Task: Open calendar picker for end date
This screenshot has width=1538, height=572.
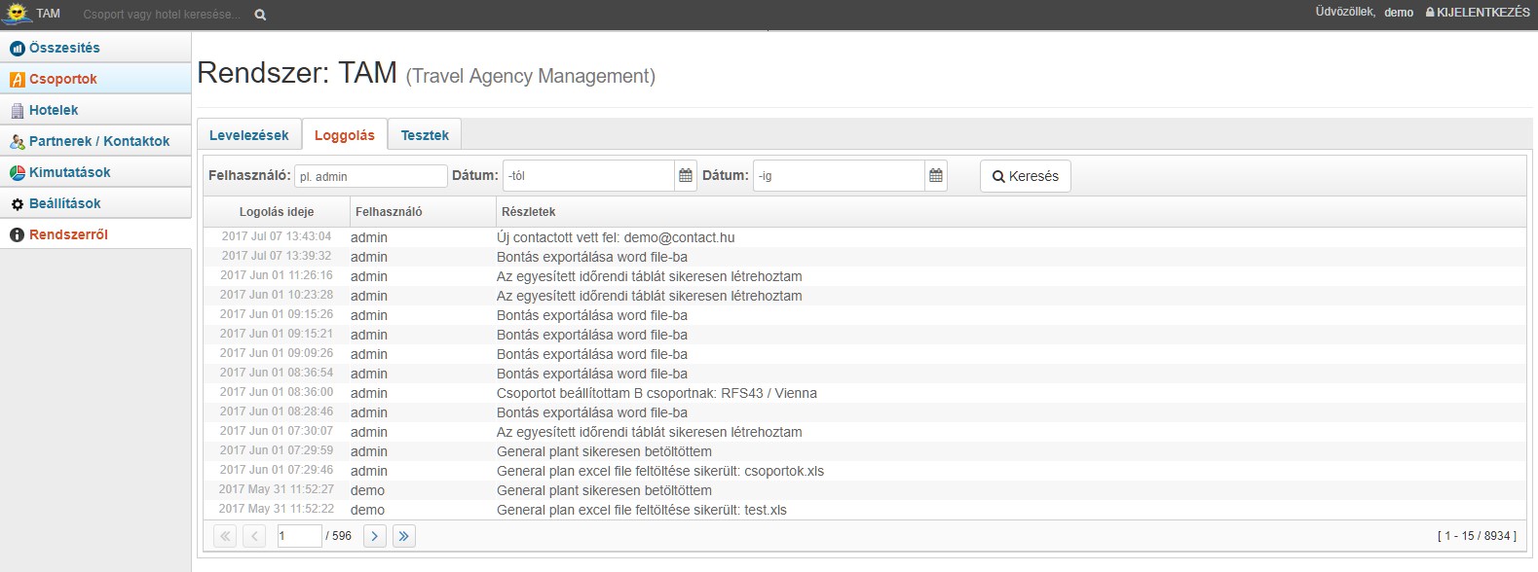Action: (x=936, y=176)
